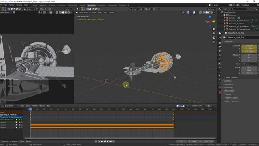This screenshot has width=259, height=146.
Task: Select wireframe shading in main viewport header
Action: 204,13
